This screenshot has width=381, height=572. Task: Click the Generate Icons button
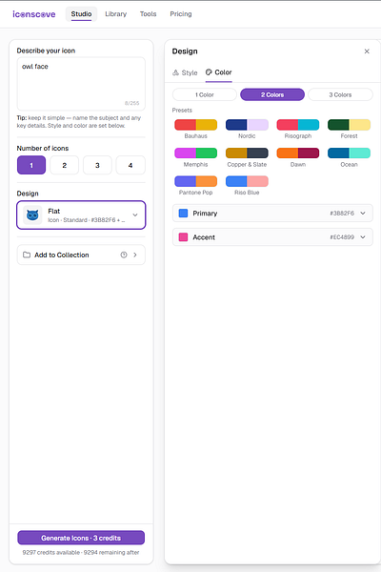81,538
